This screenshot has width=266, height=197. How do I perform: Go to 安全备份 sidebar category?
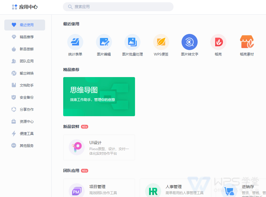click(25, 97)
